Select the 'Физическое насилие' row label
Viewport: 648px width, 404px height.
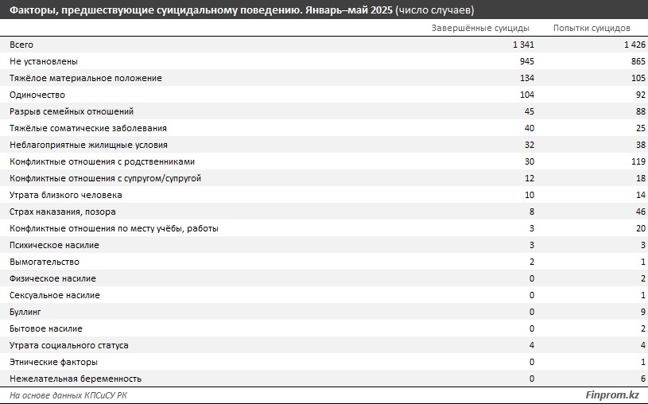tap(52, 278)
